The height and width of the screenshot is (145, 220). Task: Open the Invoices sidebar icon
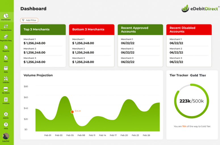point(6,100)
